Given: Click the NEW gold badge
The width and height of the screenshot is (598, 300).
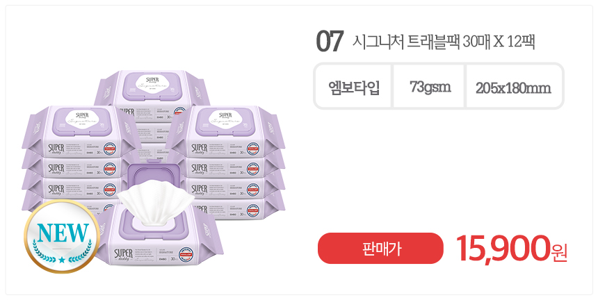Looking at the screenshot, I should click(x=62, y=237).
